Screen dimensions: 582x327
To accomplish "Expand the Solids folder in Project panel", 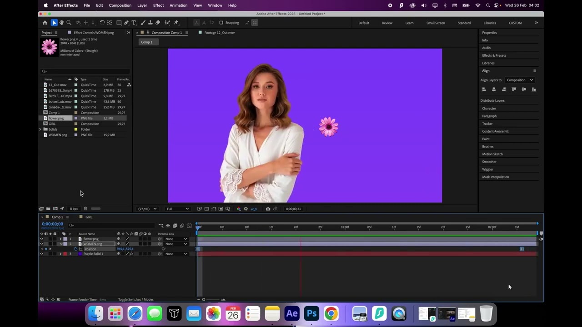I will (40, 129).
